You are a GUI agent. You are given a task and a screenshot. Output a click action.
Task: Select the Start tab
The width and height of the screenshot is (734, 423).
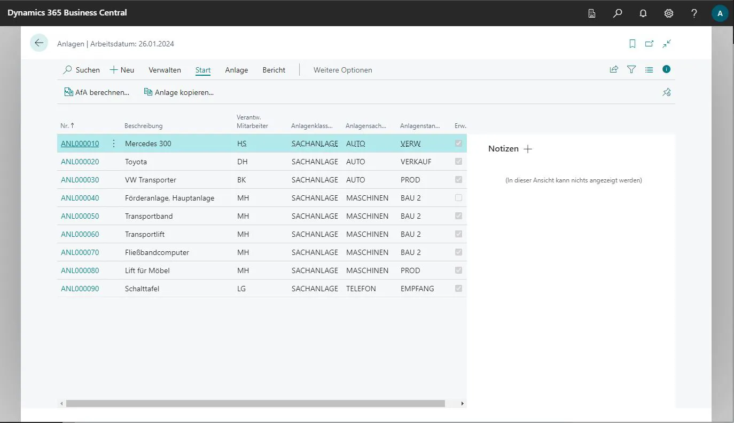(203, 70)
